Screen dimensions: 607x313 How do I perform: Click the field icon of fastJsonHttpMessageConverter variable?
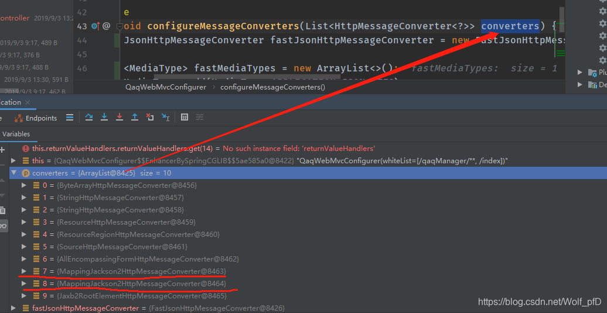[26, 308]
